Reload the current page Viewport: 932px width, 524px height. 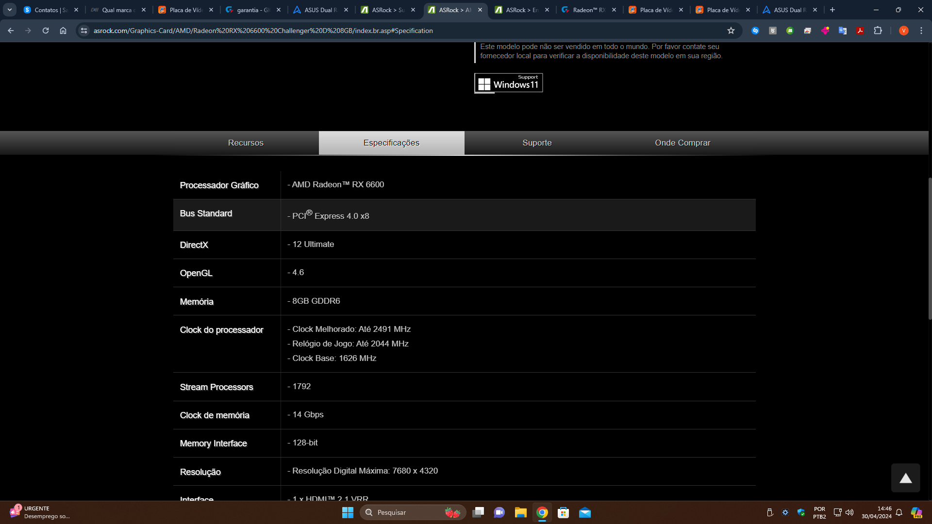click(x=46, y=31)
